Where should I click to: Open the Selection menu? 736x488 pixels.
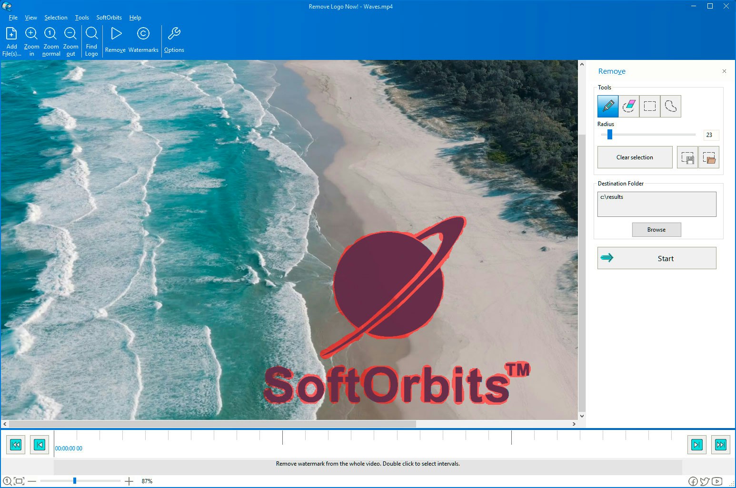point(56,18)
